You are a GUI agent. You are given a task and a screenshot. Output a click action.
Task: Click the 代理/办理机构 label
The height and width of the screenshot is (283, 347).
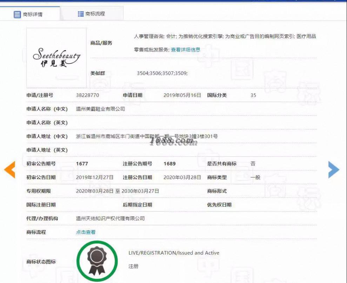pyautogui.click(x=42, y=218)
